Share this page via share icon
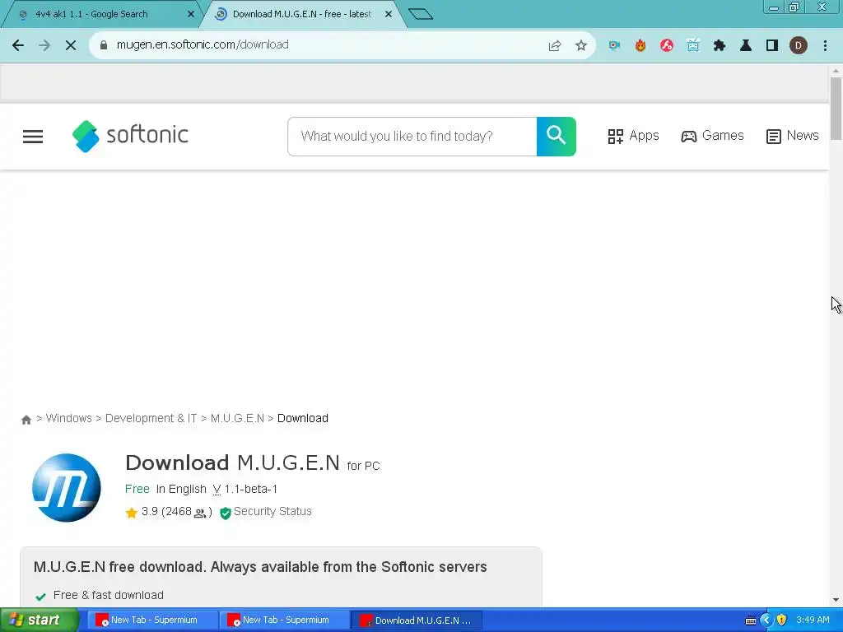Screen dimensions: 843x632 (x=554, y=46)
